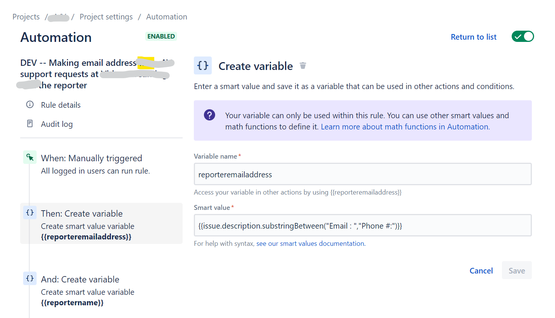Open the math functions in Automation link
The height and width of the screenshot is (318, 555).
pos(405,127)
